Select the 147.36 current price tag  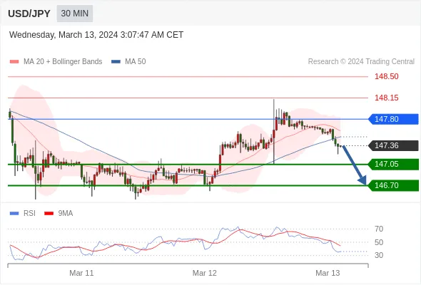point(393,145)
